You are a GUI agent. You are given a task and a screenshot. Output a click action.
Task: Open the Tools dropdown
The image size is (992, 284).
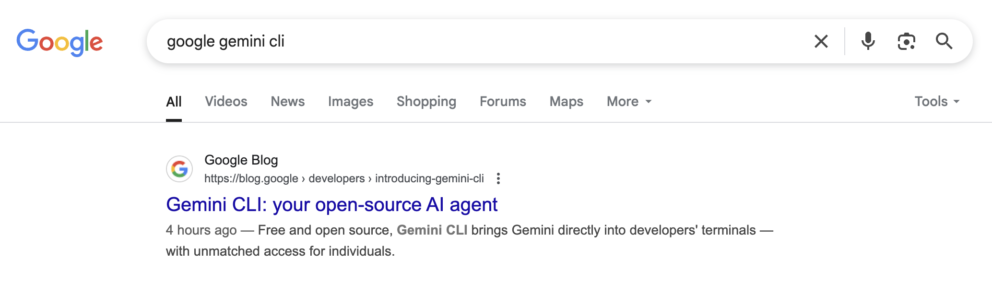pyautogui.click(x=936, y=102)
